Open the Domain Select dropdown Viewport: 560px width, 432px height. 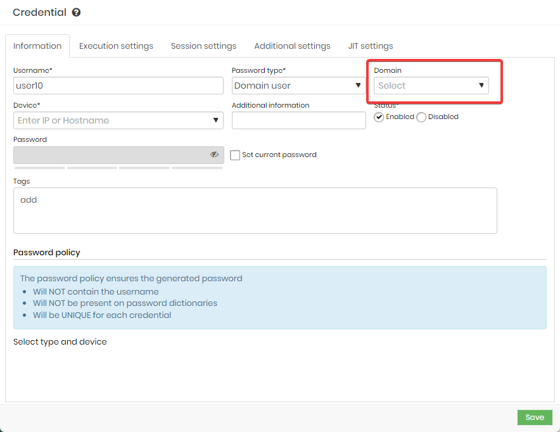431,86
